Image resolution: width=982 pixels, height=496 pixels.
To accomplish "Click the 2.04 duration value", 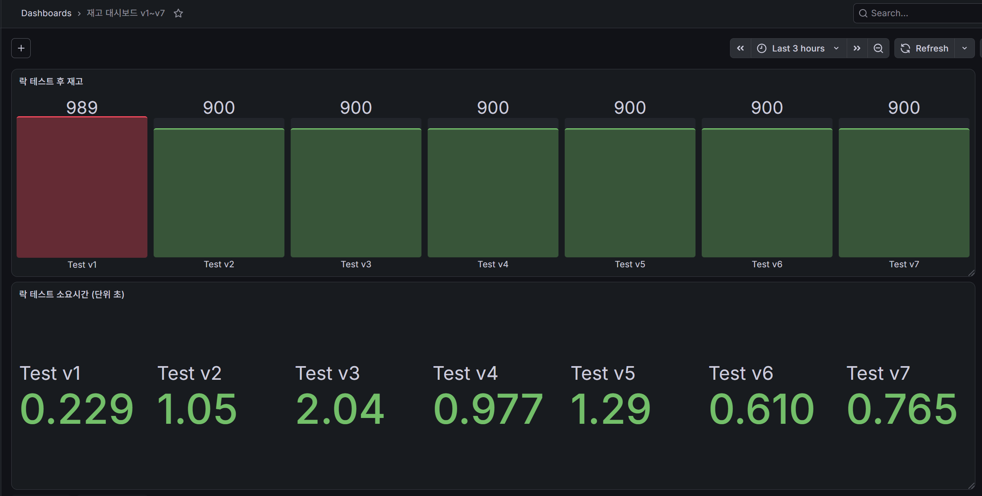I will (x=340, y=409).
